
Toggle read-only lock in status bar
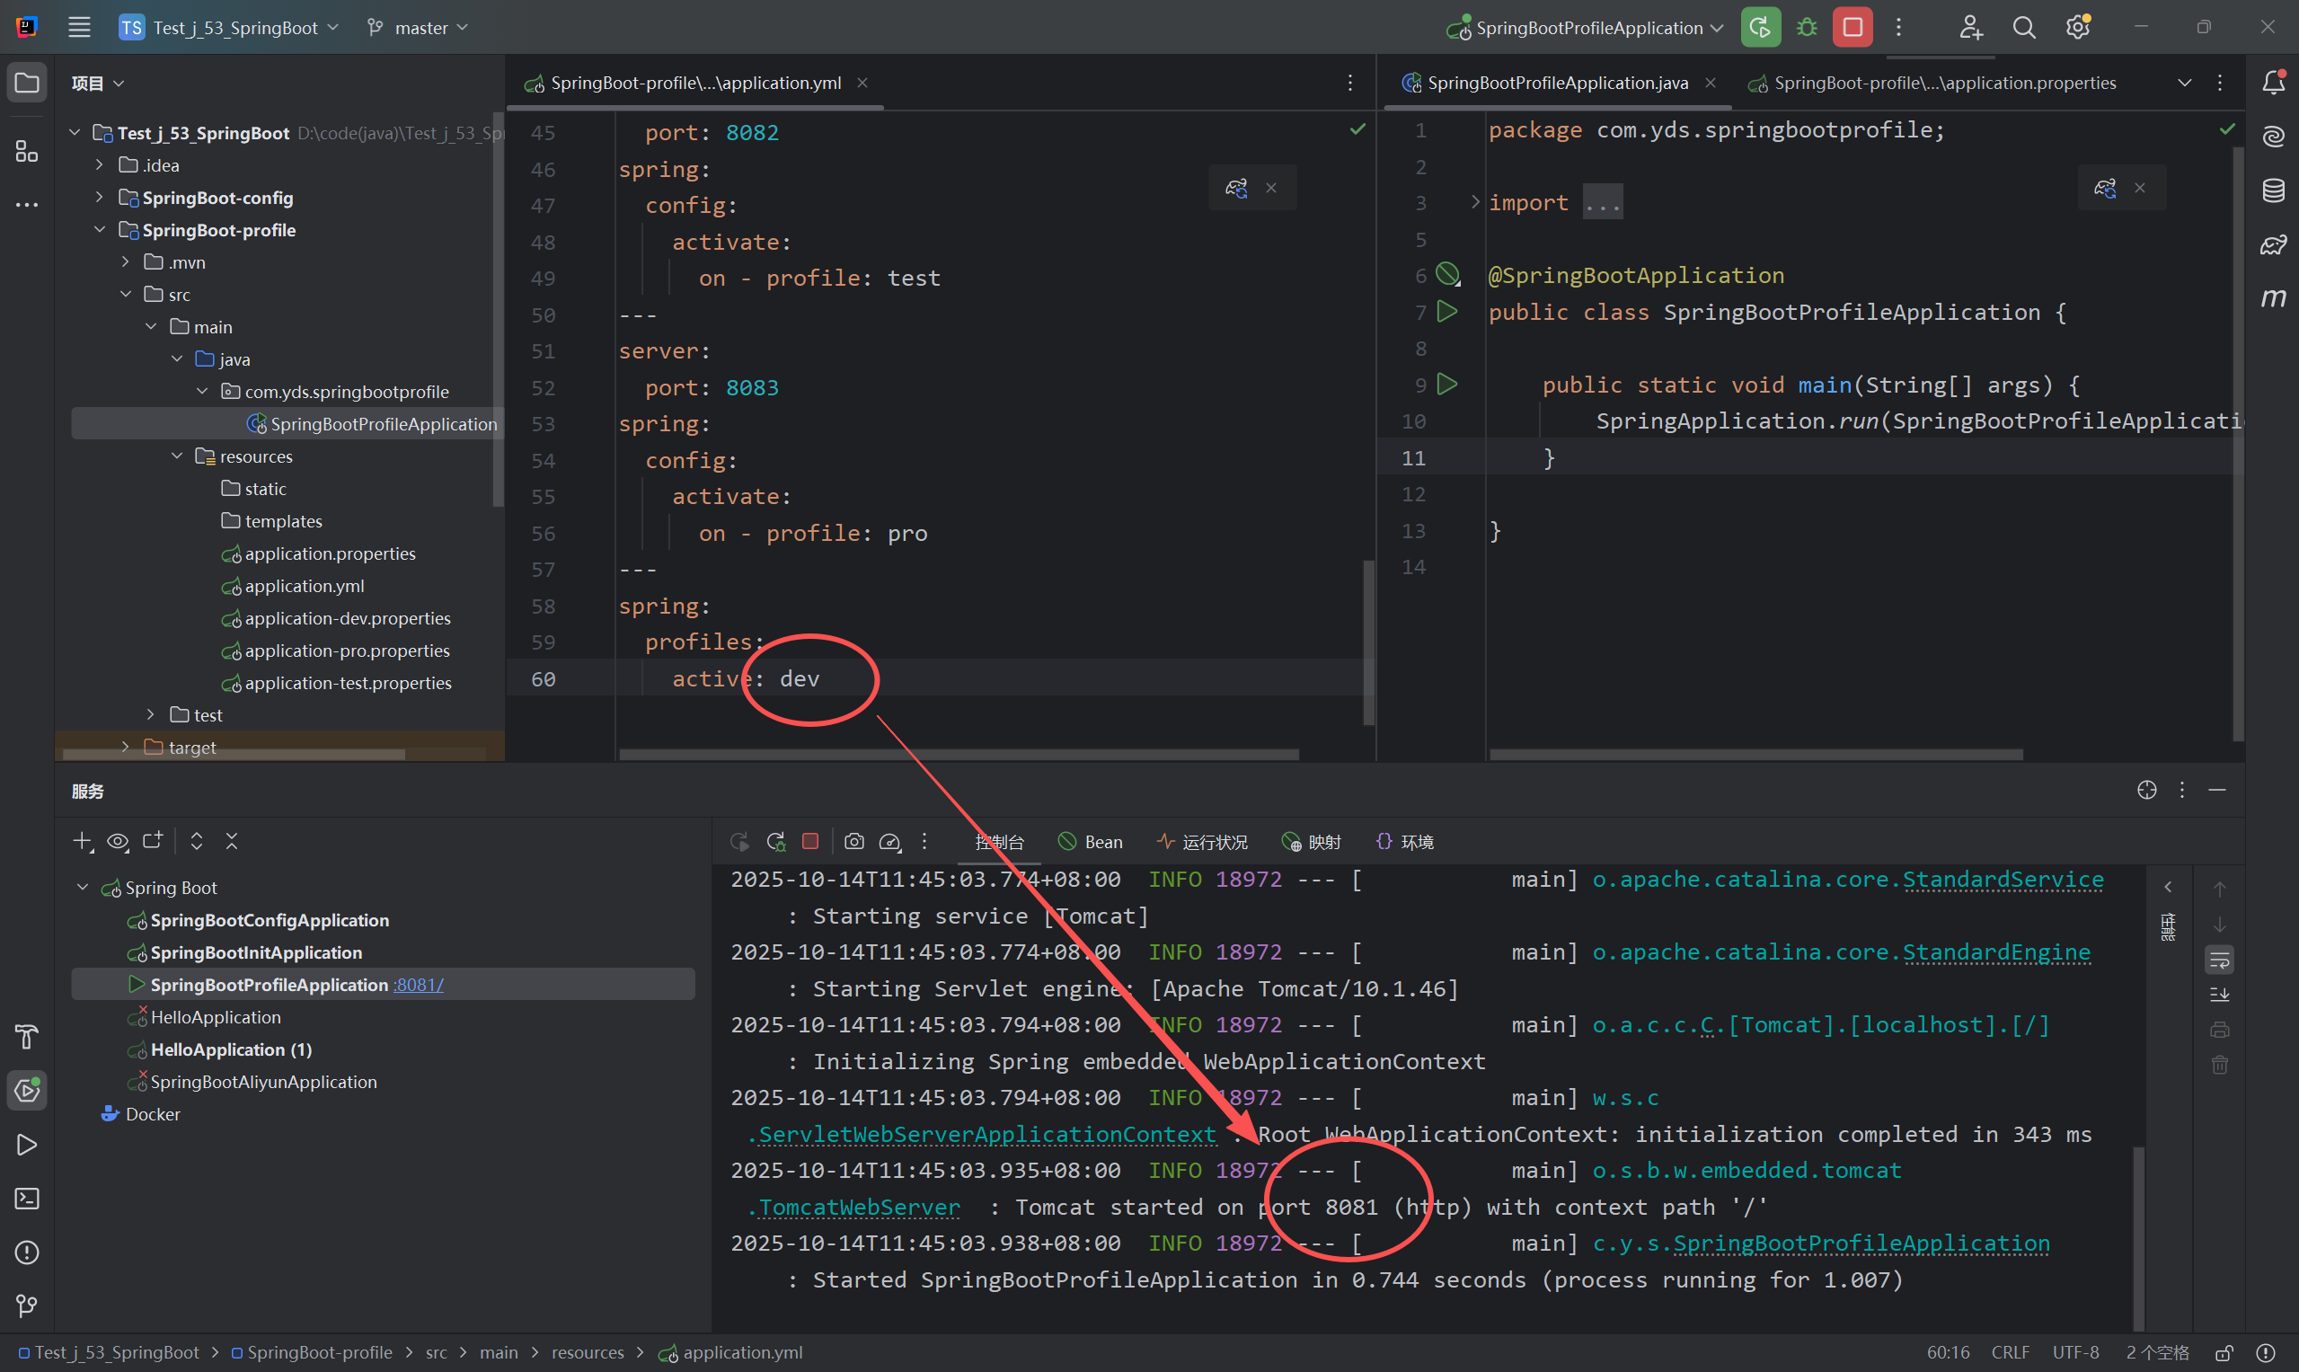(2224, 1352)
